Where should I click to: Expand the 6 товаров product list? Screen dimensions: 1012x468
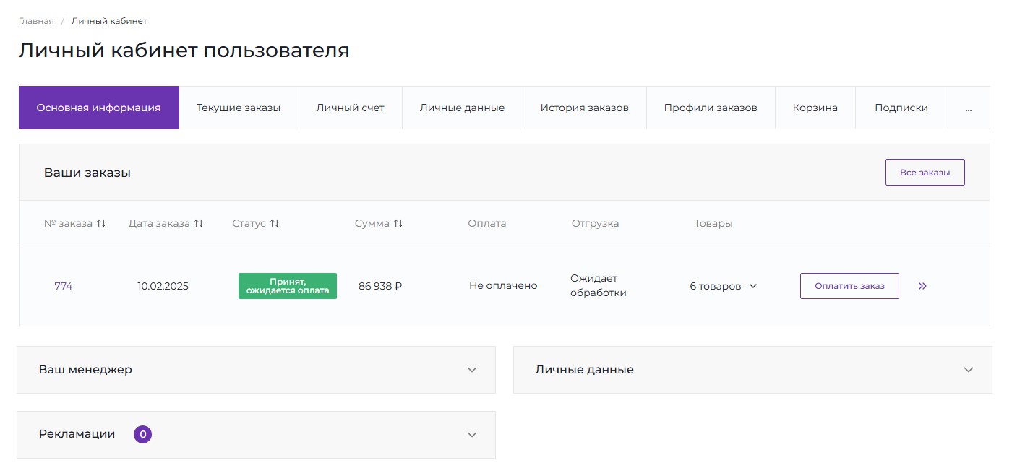pyautogui.click(x=723, y=285)
